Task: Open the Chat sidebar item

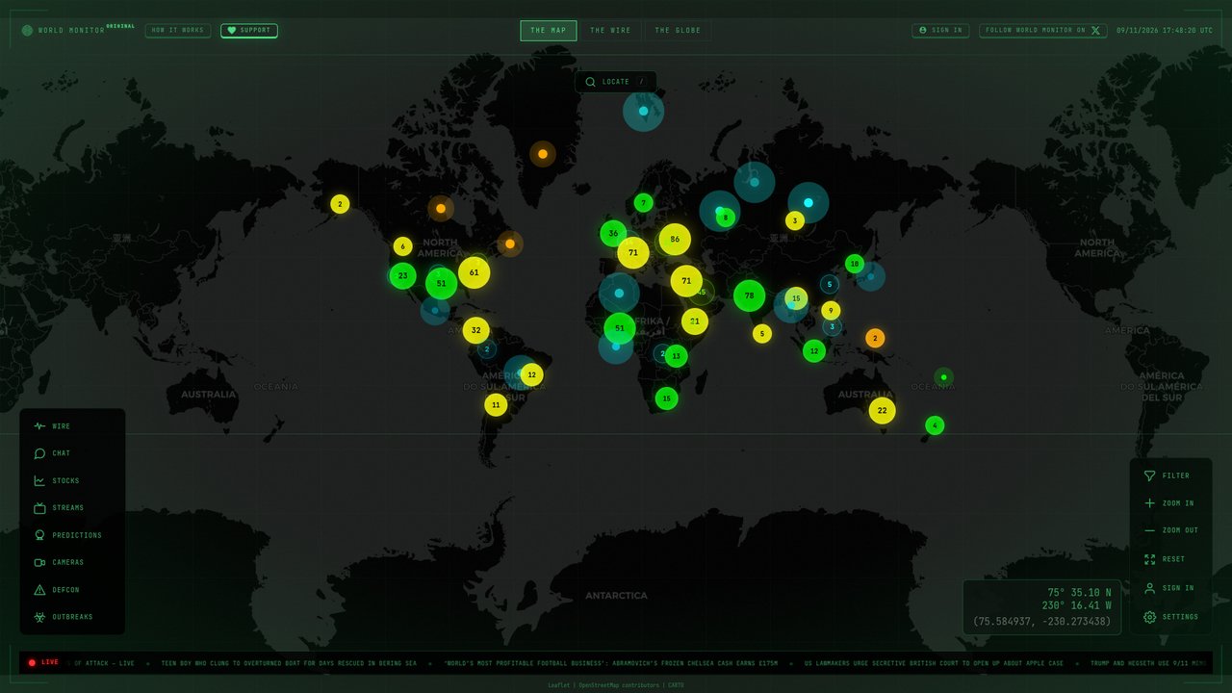Action: coord(72,453)
